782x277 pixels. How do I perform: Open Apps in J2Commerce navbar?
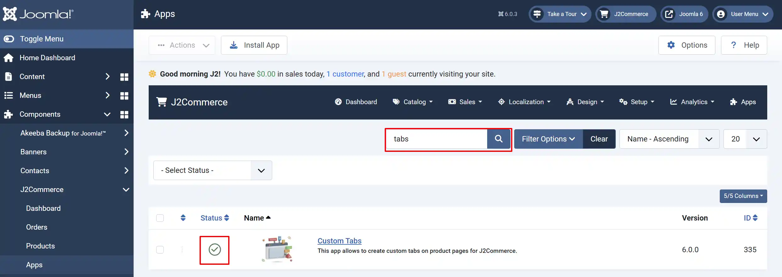[743, 102]
